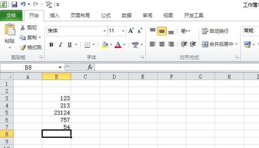Switch to the 插入 (Insert) tab
Screen dimensions: 259x148
coord(54,15)
